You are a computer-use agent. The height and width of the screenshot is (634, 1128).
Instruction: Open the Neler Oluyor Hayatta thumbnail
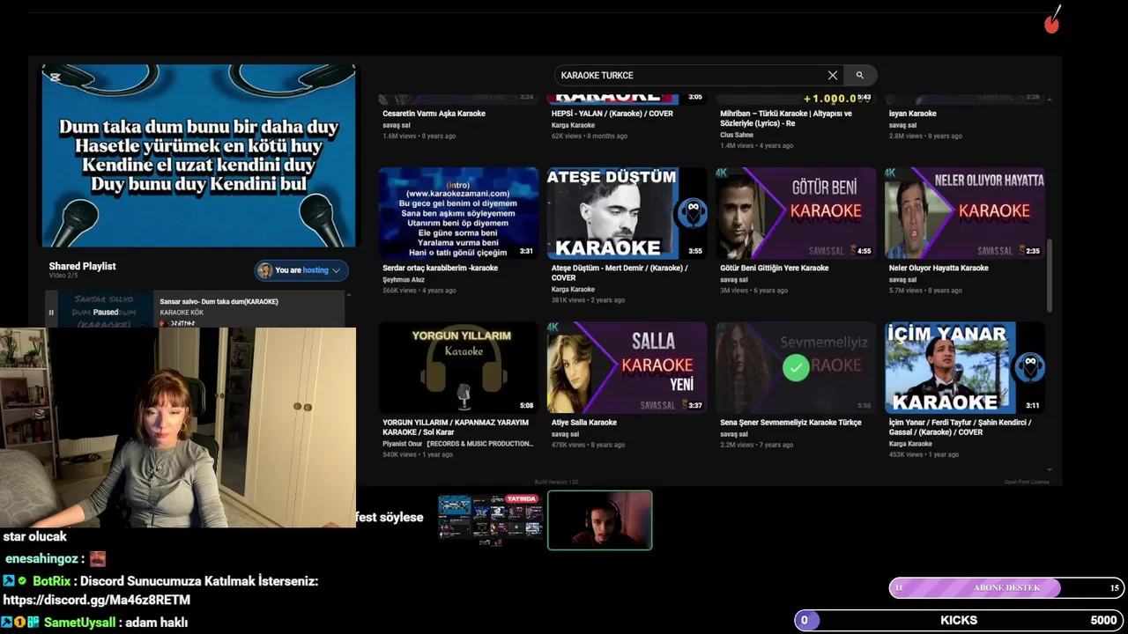coord(964,213)
